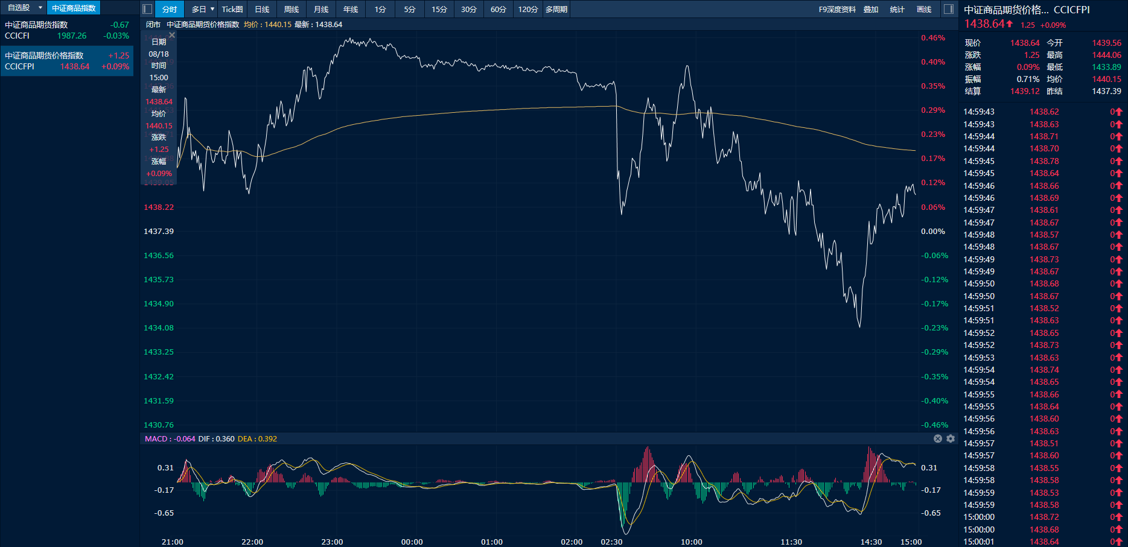Click the 均价 : 1440.15 chart header
1128x547 pixels.
click(267, 25)
